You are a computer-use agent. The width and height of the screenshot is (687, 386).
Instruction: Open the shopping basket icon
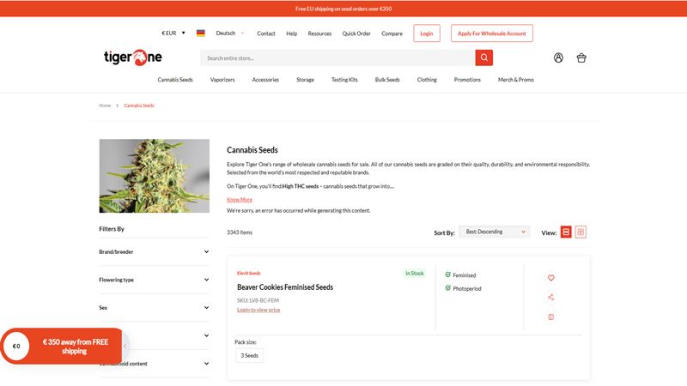click(581, 57)
